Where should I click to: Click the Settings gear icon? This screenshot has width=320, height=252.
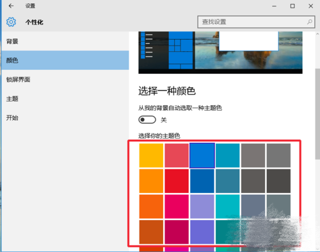(x=11, y=22)
